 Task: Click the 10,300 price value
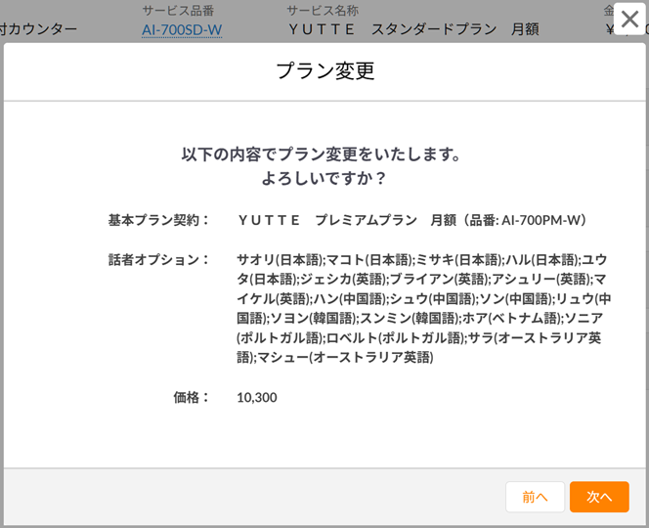pyautogui.click(x=257, y=397)
